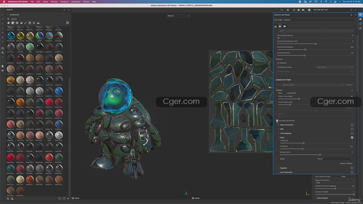Collapse the Glare section
Screen dimensions: 363x204
coord(279,138)
